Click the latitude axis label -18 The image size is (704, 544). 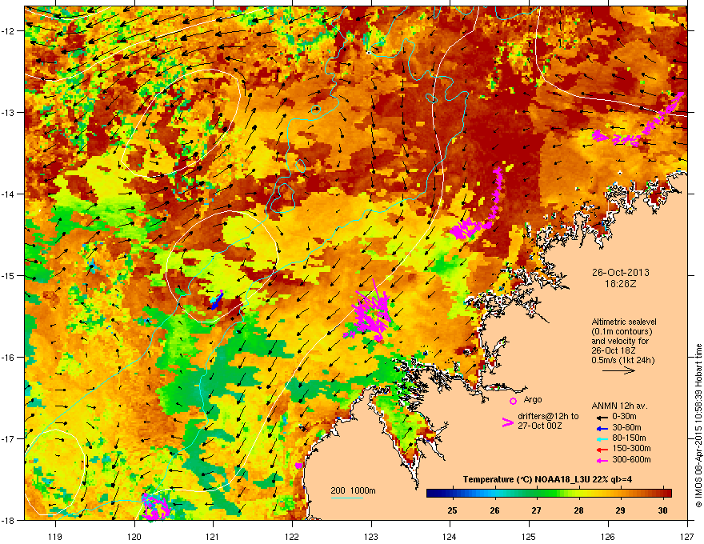tap(10, 520)
